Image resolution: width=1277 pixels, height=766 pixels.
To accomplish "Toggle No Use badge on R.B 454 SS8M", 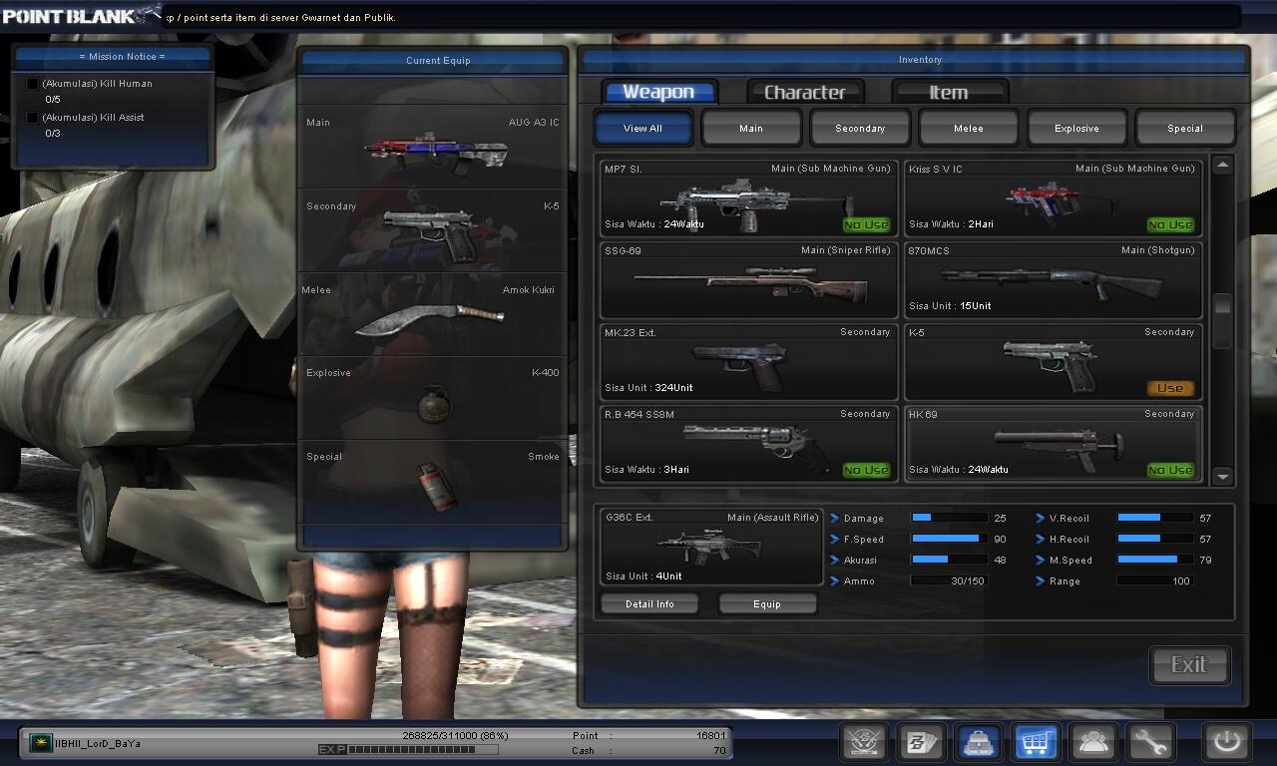I will click(x=866, y=470).
